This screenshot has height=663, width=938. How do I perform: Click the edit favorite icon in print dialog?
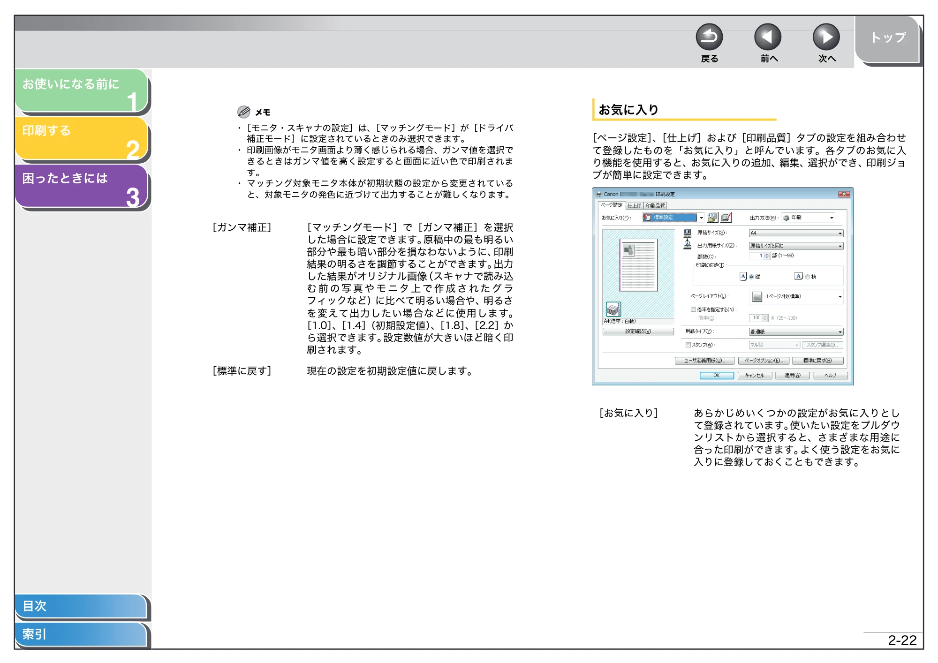726,217
